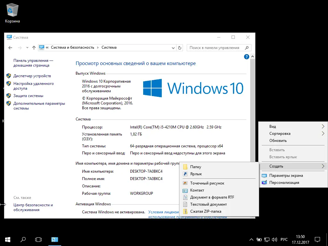The image size is (328, 246).
Task: Open 'Диспетчер устройств' link
Action: pos(32,76)
